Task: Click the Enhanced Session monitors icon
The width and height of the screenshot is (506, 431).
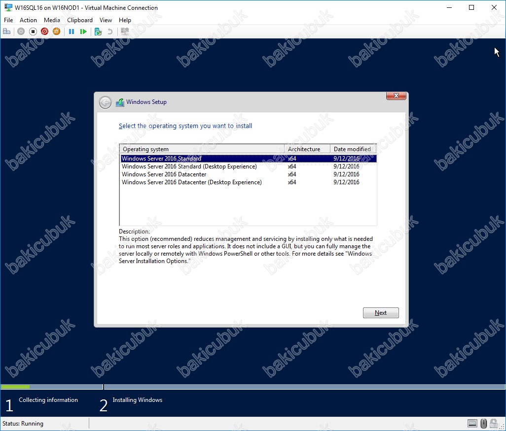Action: (125, 31)
